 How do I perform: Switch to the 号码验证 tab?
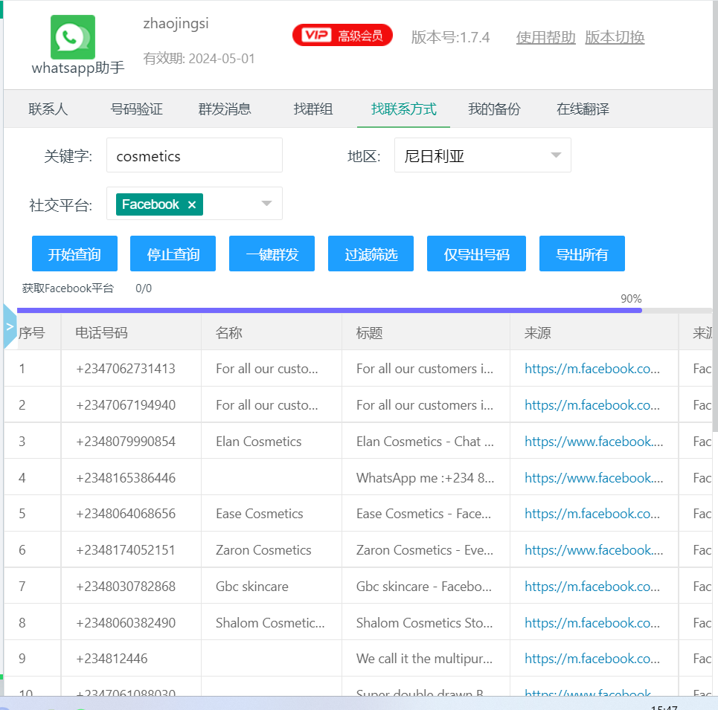tap(136, 109)
